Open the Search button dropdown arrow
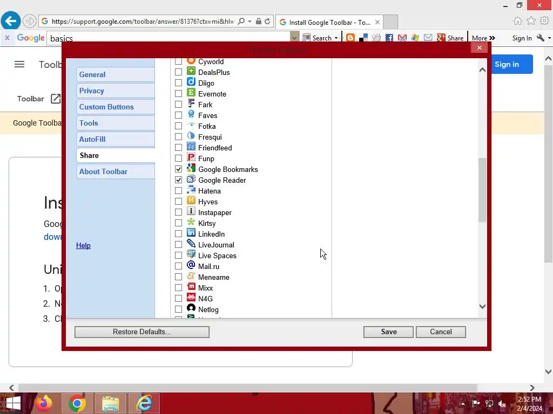553x414 pixels. (336, 38)
